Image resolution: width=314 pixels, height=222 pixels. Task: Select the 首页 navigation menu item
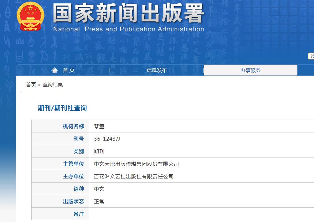(x=68, y=70)
